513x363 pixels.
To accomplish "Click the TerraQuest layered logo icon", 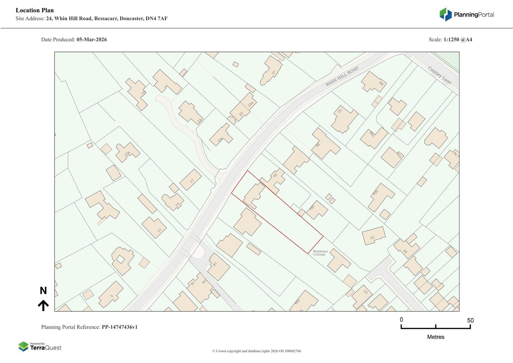I will (x=23, y=347).
